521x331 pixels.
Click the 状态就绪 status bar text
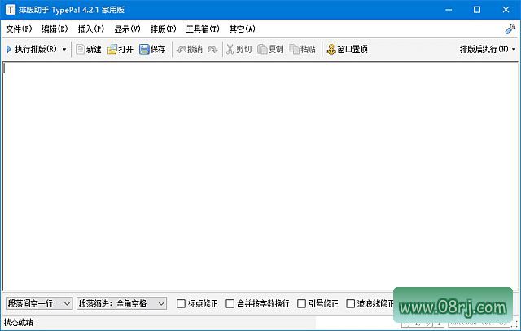tap(19, 322)
